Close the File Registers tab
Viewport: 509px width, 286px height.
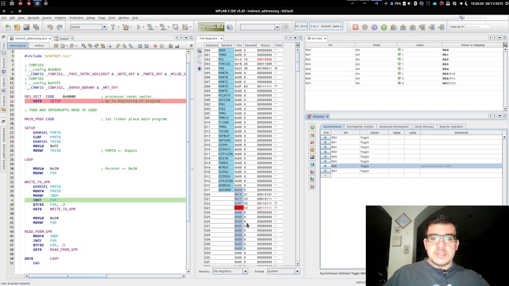(x=221, y=39)
